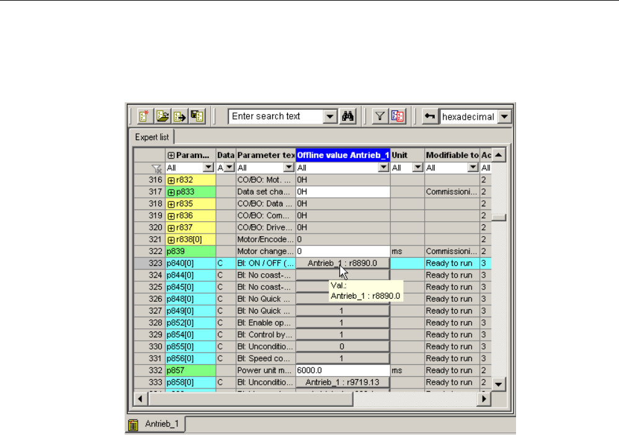Open the Offline value filter dropdown
Image resolution: width=619 pixels, height=435 pixels.
(x=383, y=167)
